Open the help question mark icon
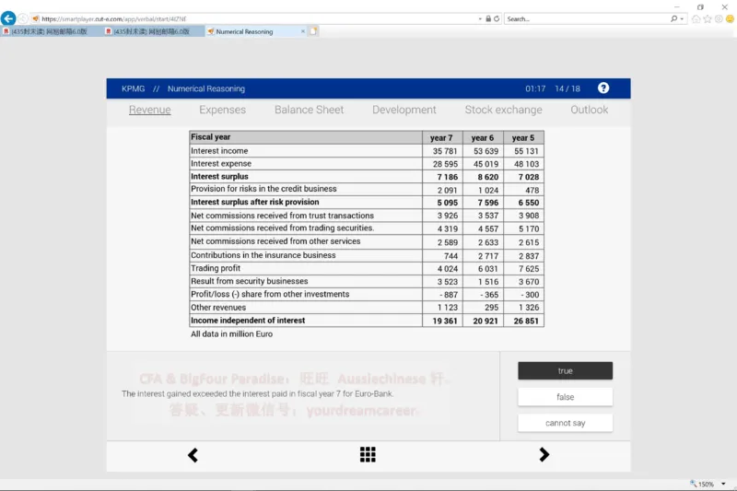 [603, 88]
